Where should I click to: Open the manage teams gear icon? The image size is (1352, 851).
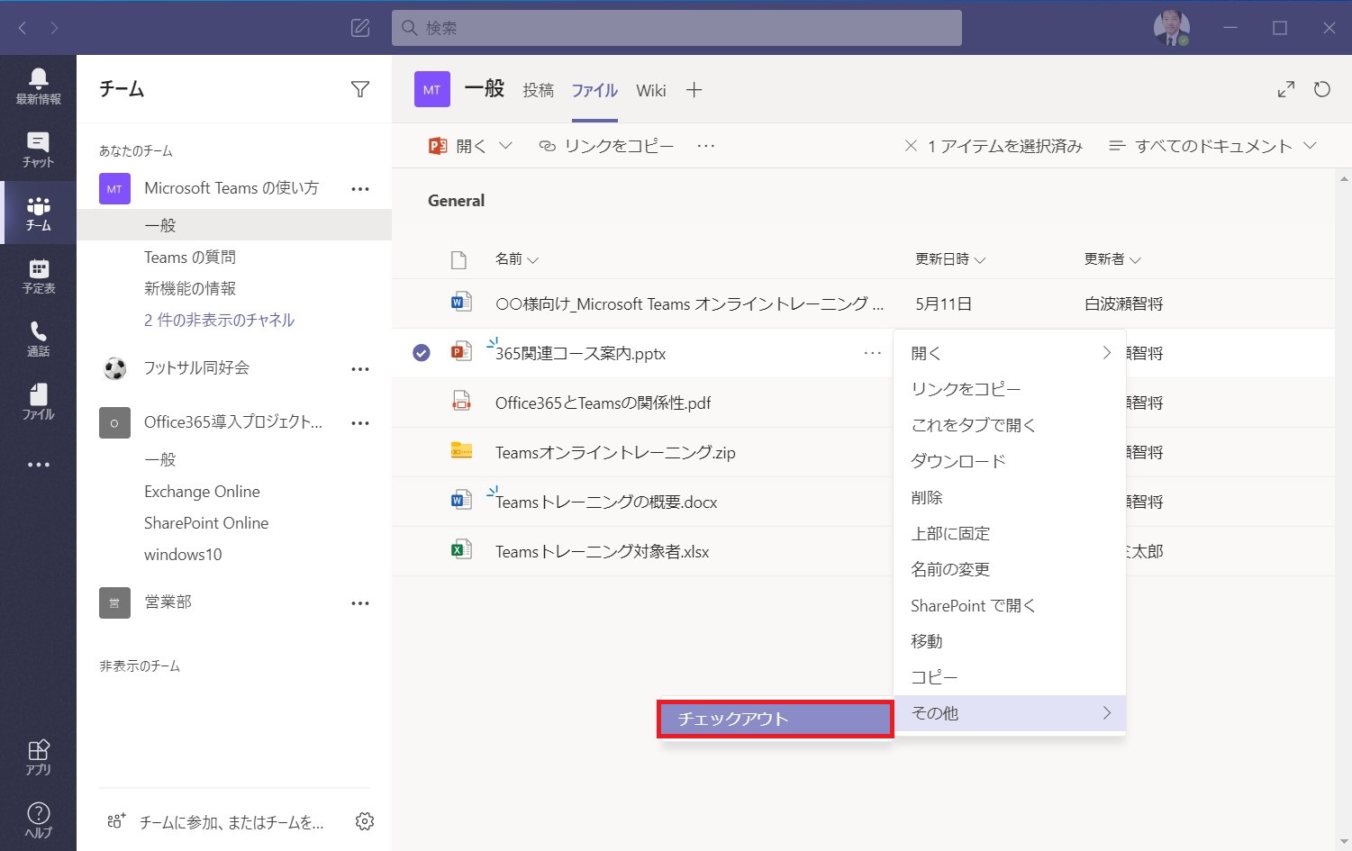[365, 821]
